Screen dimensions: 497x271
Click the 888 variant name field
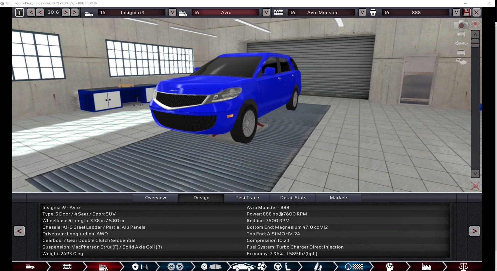point(415,12)
